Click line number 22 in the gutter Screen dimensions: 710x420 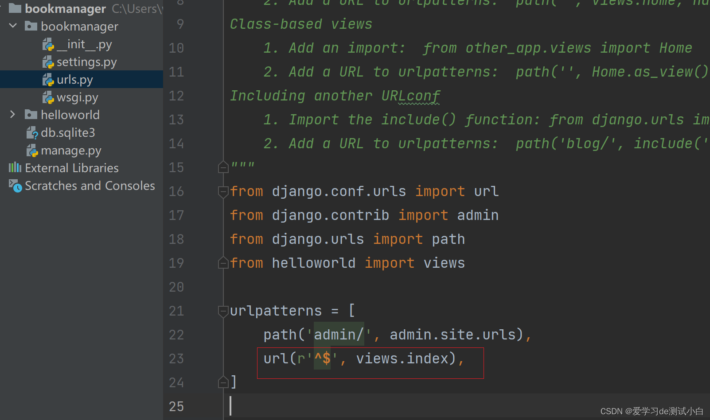coord(176,335)
